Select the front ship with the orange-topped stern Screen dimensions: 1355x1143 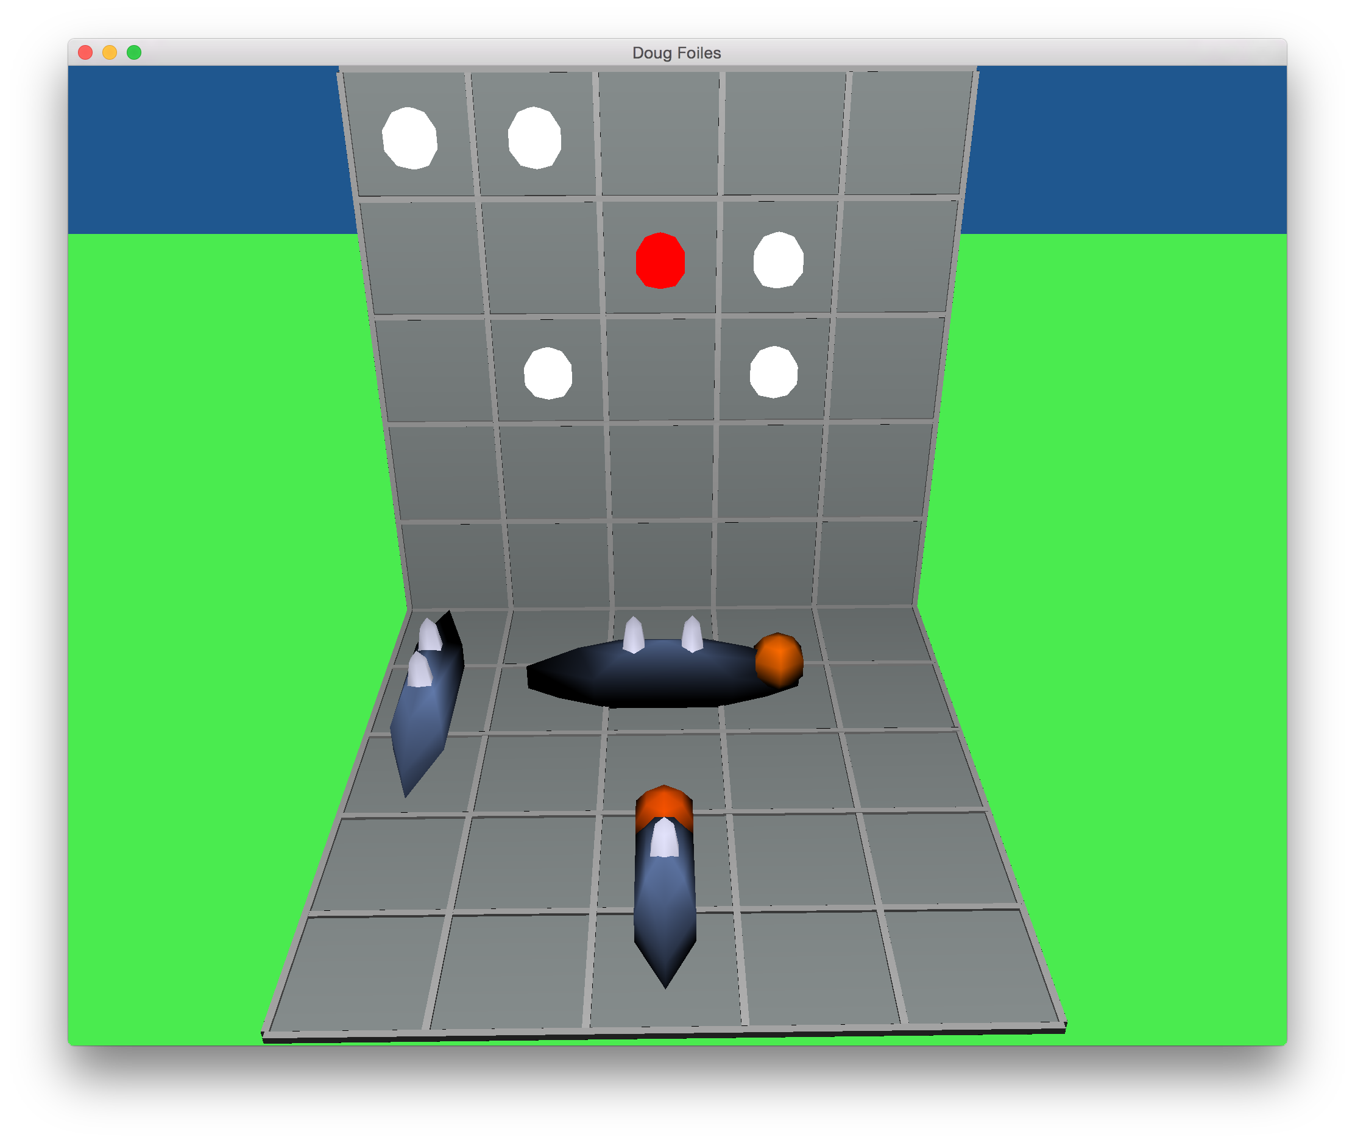[x=665, y=888]
